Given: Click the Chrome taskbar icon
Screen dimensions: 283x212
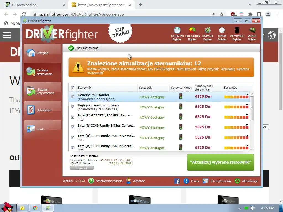Looking at the screenshot, I should pyautogui.click(x=35, y=208).
